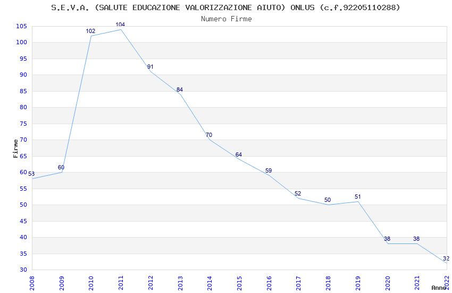Click the peak data label 104
Viewport: 452px width, 293px height.
tap(120, 25)
